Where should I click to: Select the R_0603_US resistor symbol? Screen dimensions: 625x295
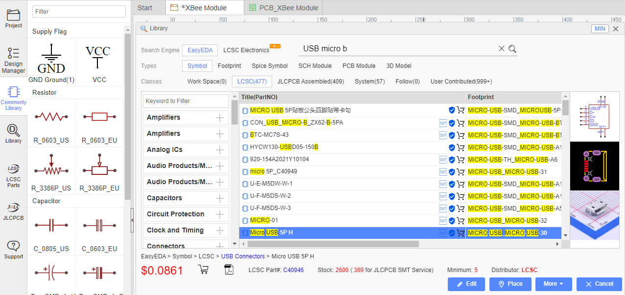[51, 122]
